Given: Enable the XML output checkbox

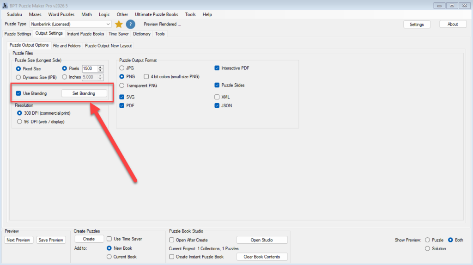Looking at the screenshot, I should coord(217,97).
